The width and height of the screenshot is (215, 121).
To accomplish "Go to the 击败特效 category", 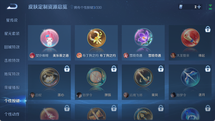I will [12, 60].
